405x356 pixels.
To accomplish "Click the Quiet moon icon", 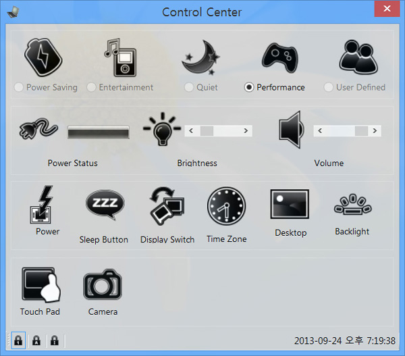I will (x=200, y=57).
